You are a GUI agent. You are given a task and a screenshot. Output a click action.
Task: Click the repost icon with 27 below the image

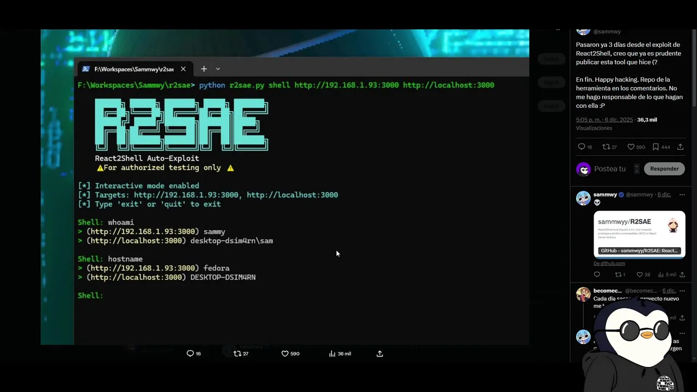point(237,353)
